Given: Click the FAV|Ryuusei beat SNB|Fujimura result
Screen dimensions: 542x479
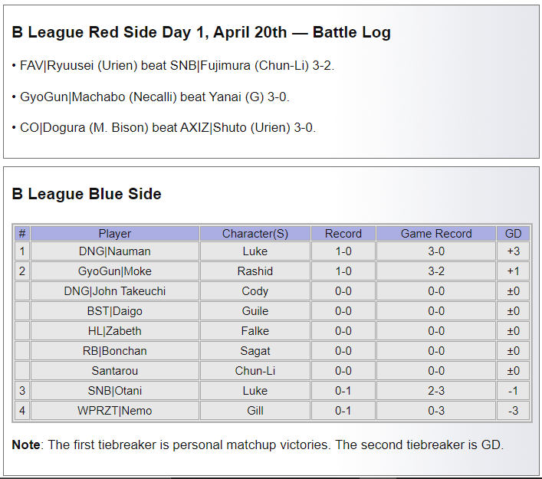Looking at the screenshot, I should [x=173, y=66].
